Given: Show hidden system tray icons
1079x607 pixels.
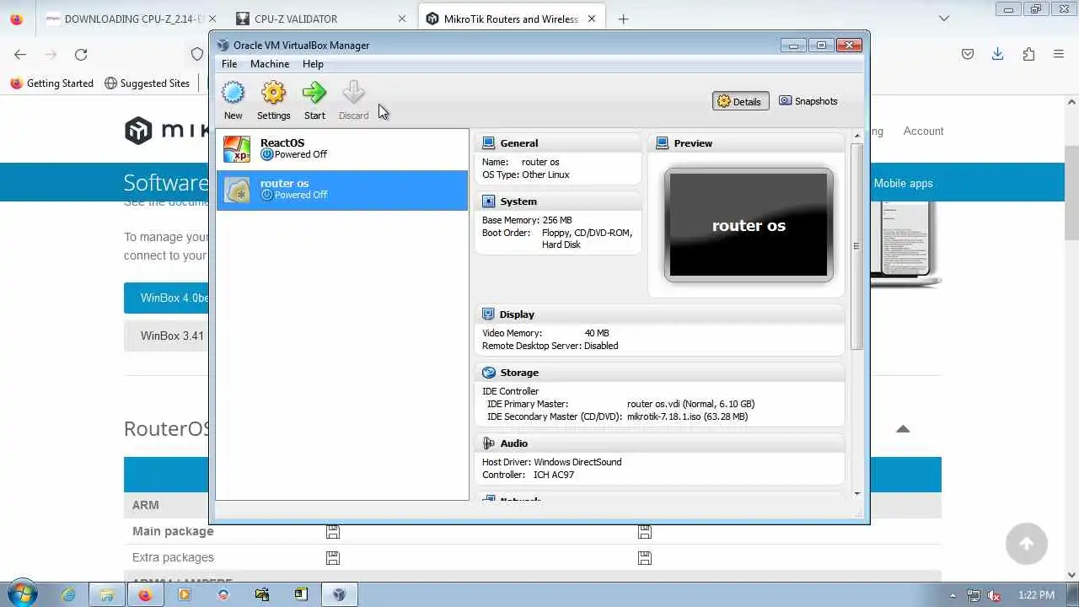Looking at the screenshot, I should click(953, 595).
